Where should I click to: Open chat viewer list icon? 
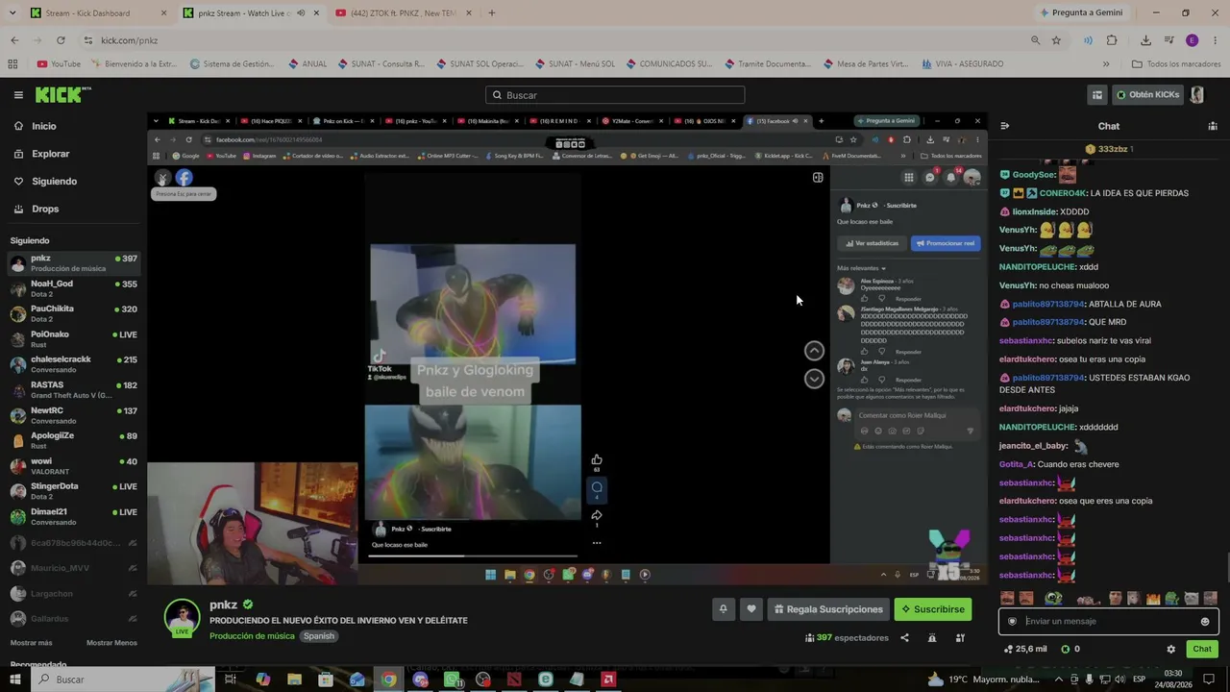[1212, 126]
